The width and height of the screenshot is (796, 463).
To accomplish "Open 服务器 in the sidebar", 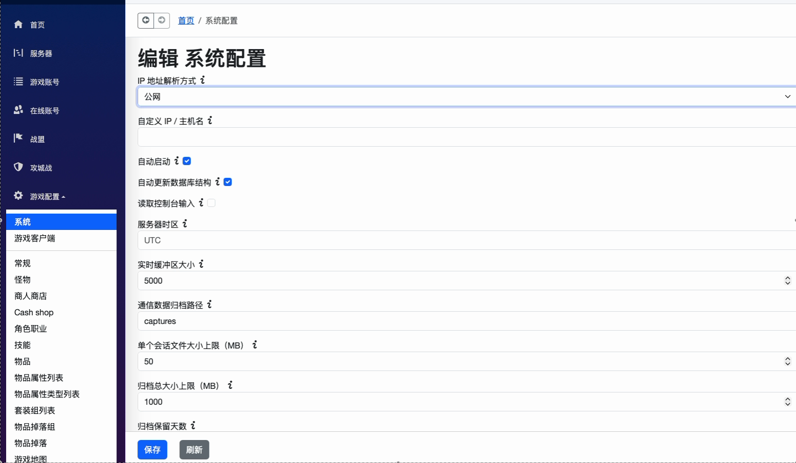I will coord(41,53).
